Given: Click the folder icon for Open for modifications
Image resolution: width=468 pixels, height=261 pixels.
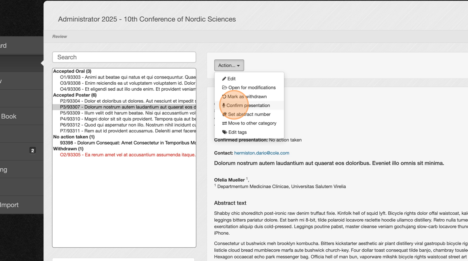Looking at the screenshot, I should [224, 87].
